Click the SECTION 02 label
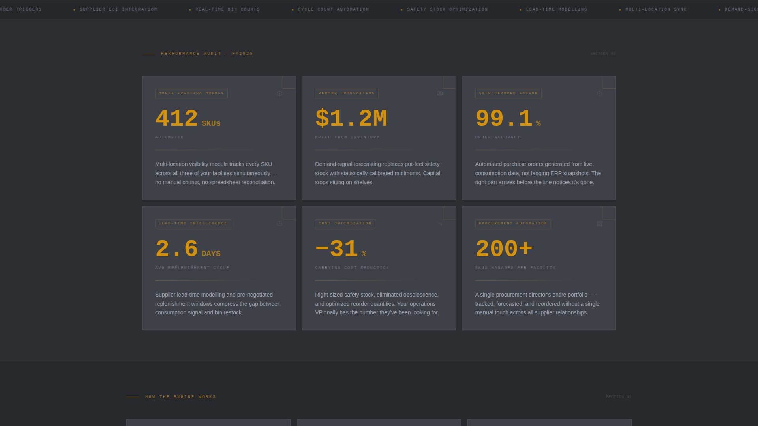The width and height of the screenshot is (758, 426). tap(603, 54)
